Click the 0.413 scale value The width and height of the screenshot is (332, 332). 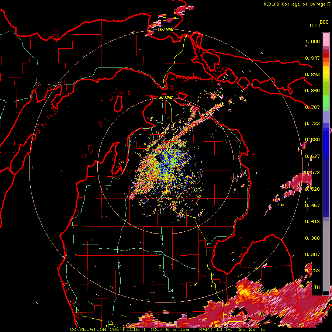[312, 222]
